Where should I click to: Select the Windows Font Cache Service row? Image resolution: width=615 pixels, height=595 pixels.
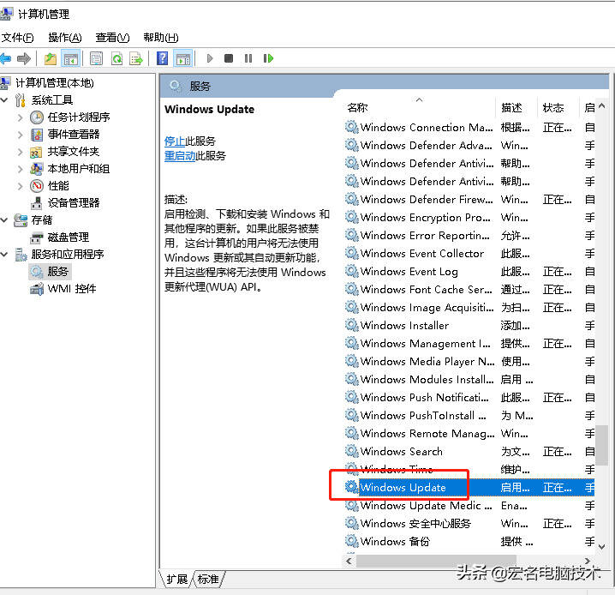(x=469, y=290)
